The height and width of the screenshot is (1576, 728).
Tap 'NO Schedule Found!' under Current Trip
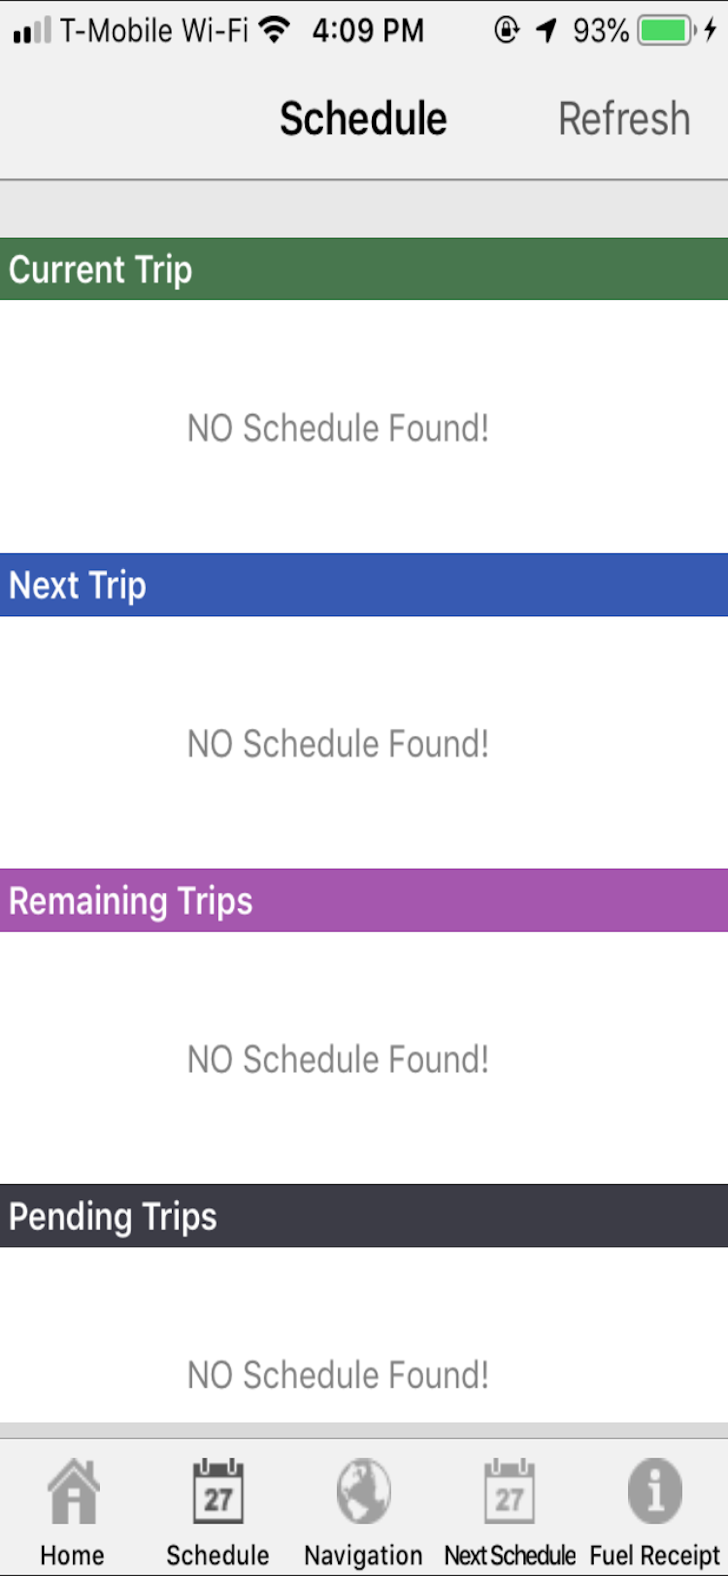(x=338, y=427)
